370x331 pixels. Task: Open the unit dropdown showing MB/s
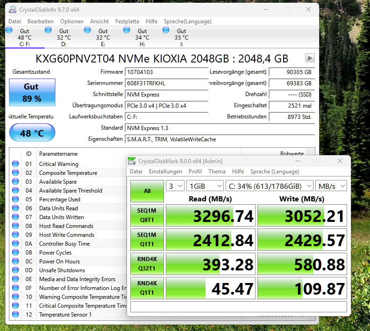[331, 186]
